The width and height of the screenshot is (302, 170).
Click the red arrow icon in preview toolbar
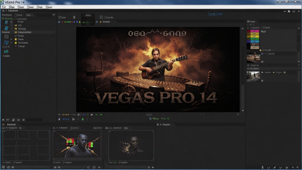coord(62,22)
